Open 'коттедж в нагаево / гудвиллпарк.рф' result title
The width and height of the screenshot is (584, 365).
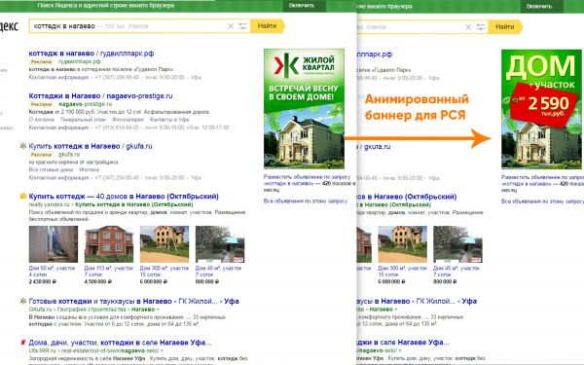[x=91, y=54]
